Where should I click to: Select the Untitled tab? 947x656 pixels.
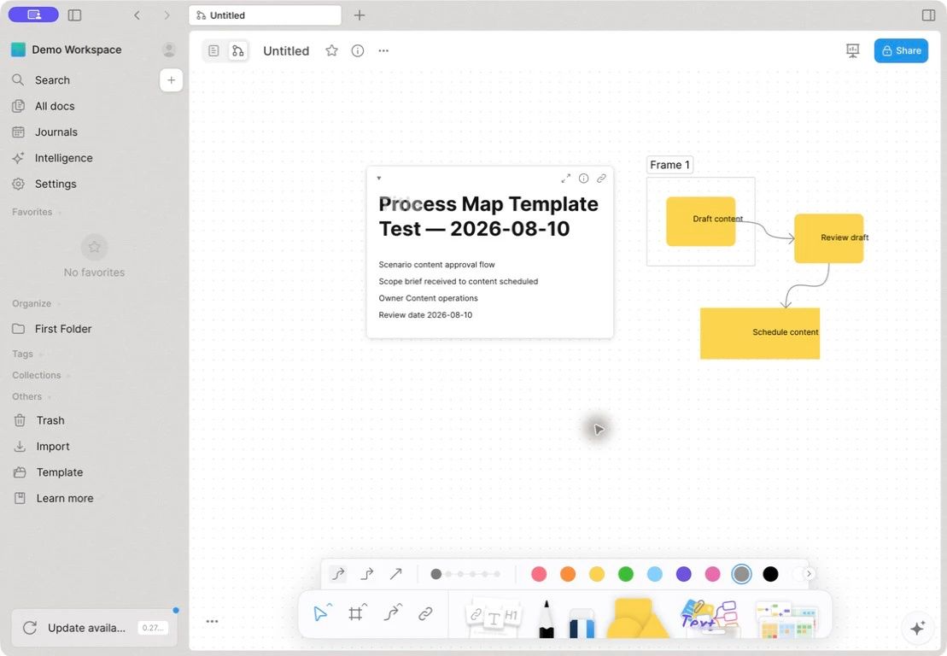265,15
